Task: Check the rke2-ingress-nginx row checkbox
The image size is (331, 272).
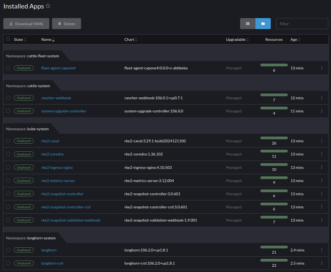Action: coord(8,167)
